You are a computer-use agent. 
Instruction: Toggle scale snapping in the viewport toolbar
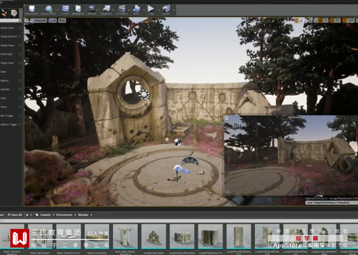coord(344,20)
